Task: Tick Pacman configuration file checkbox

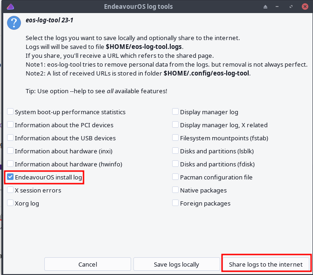Action: click(175, 177)
